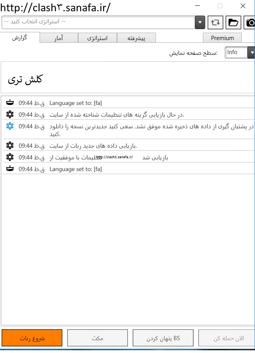Viewport: 255px width, 353px height.
Task: Close the window with the X button
Action: 243,6
